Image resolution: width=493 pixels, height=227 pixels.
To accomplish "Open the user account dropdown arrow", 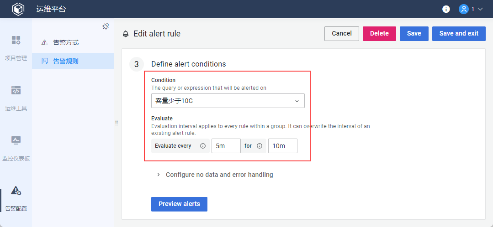I will point(480,9).
